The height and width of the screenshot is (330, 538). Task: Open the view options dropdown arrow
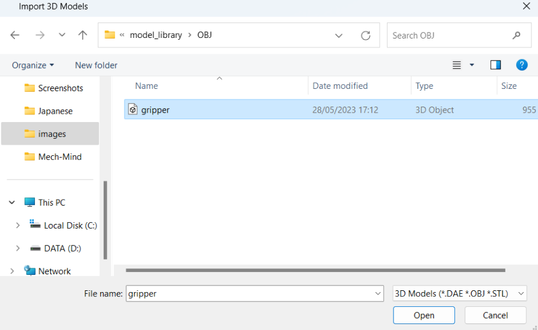[472, 65]
